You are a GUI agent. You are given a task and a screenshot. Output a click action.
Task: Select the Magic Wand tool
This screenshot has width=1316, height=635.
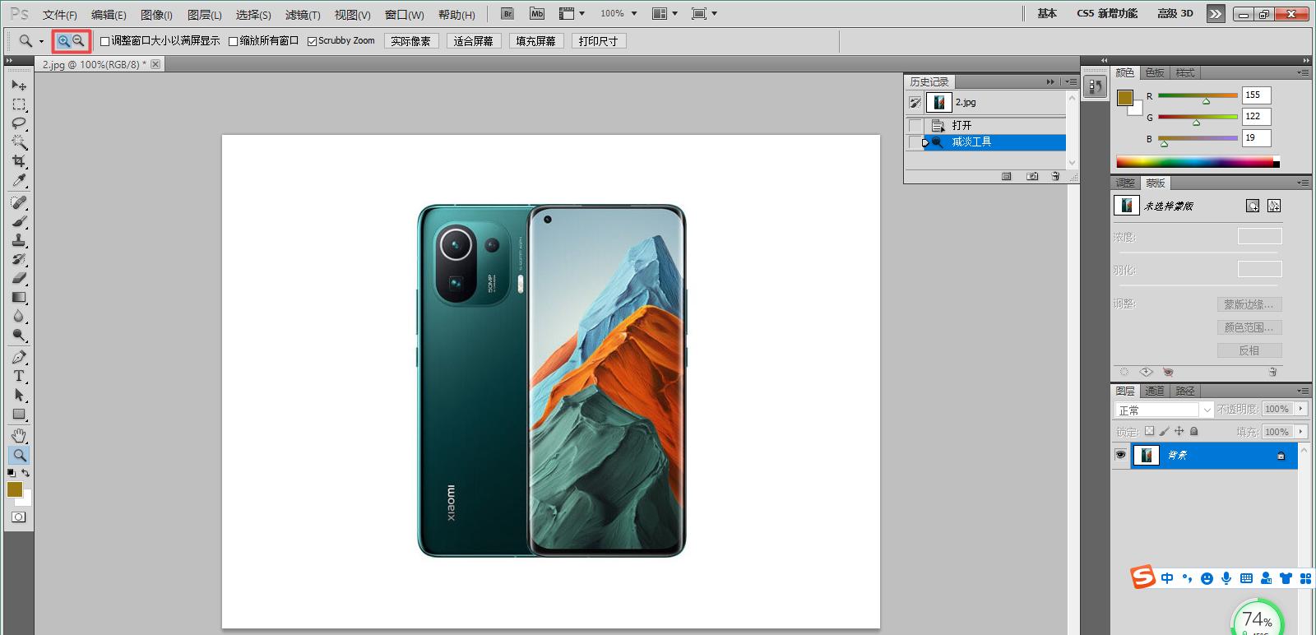[19, 142]
